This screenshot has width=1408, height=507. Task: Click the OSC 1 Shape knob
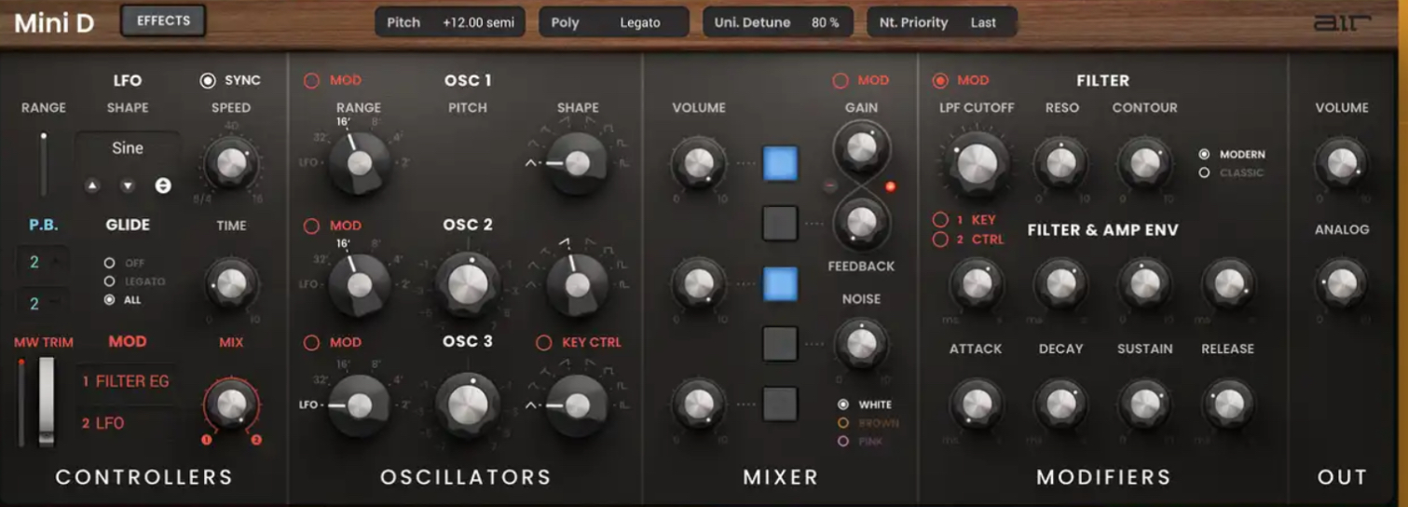coord(577,163)
